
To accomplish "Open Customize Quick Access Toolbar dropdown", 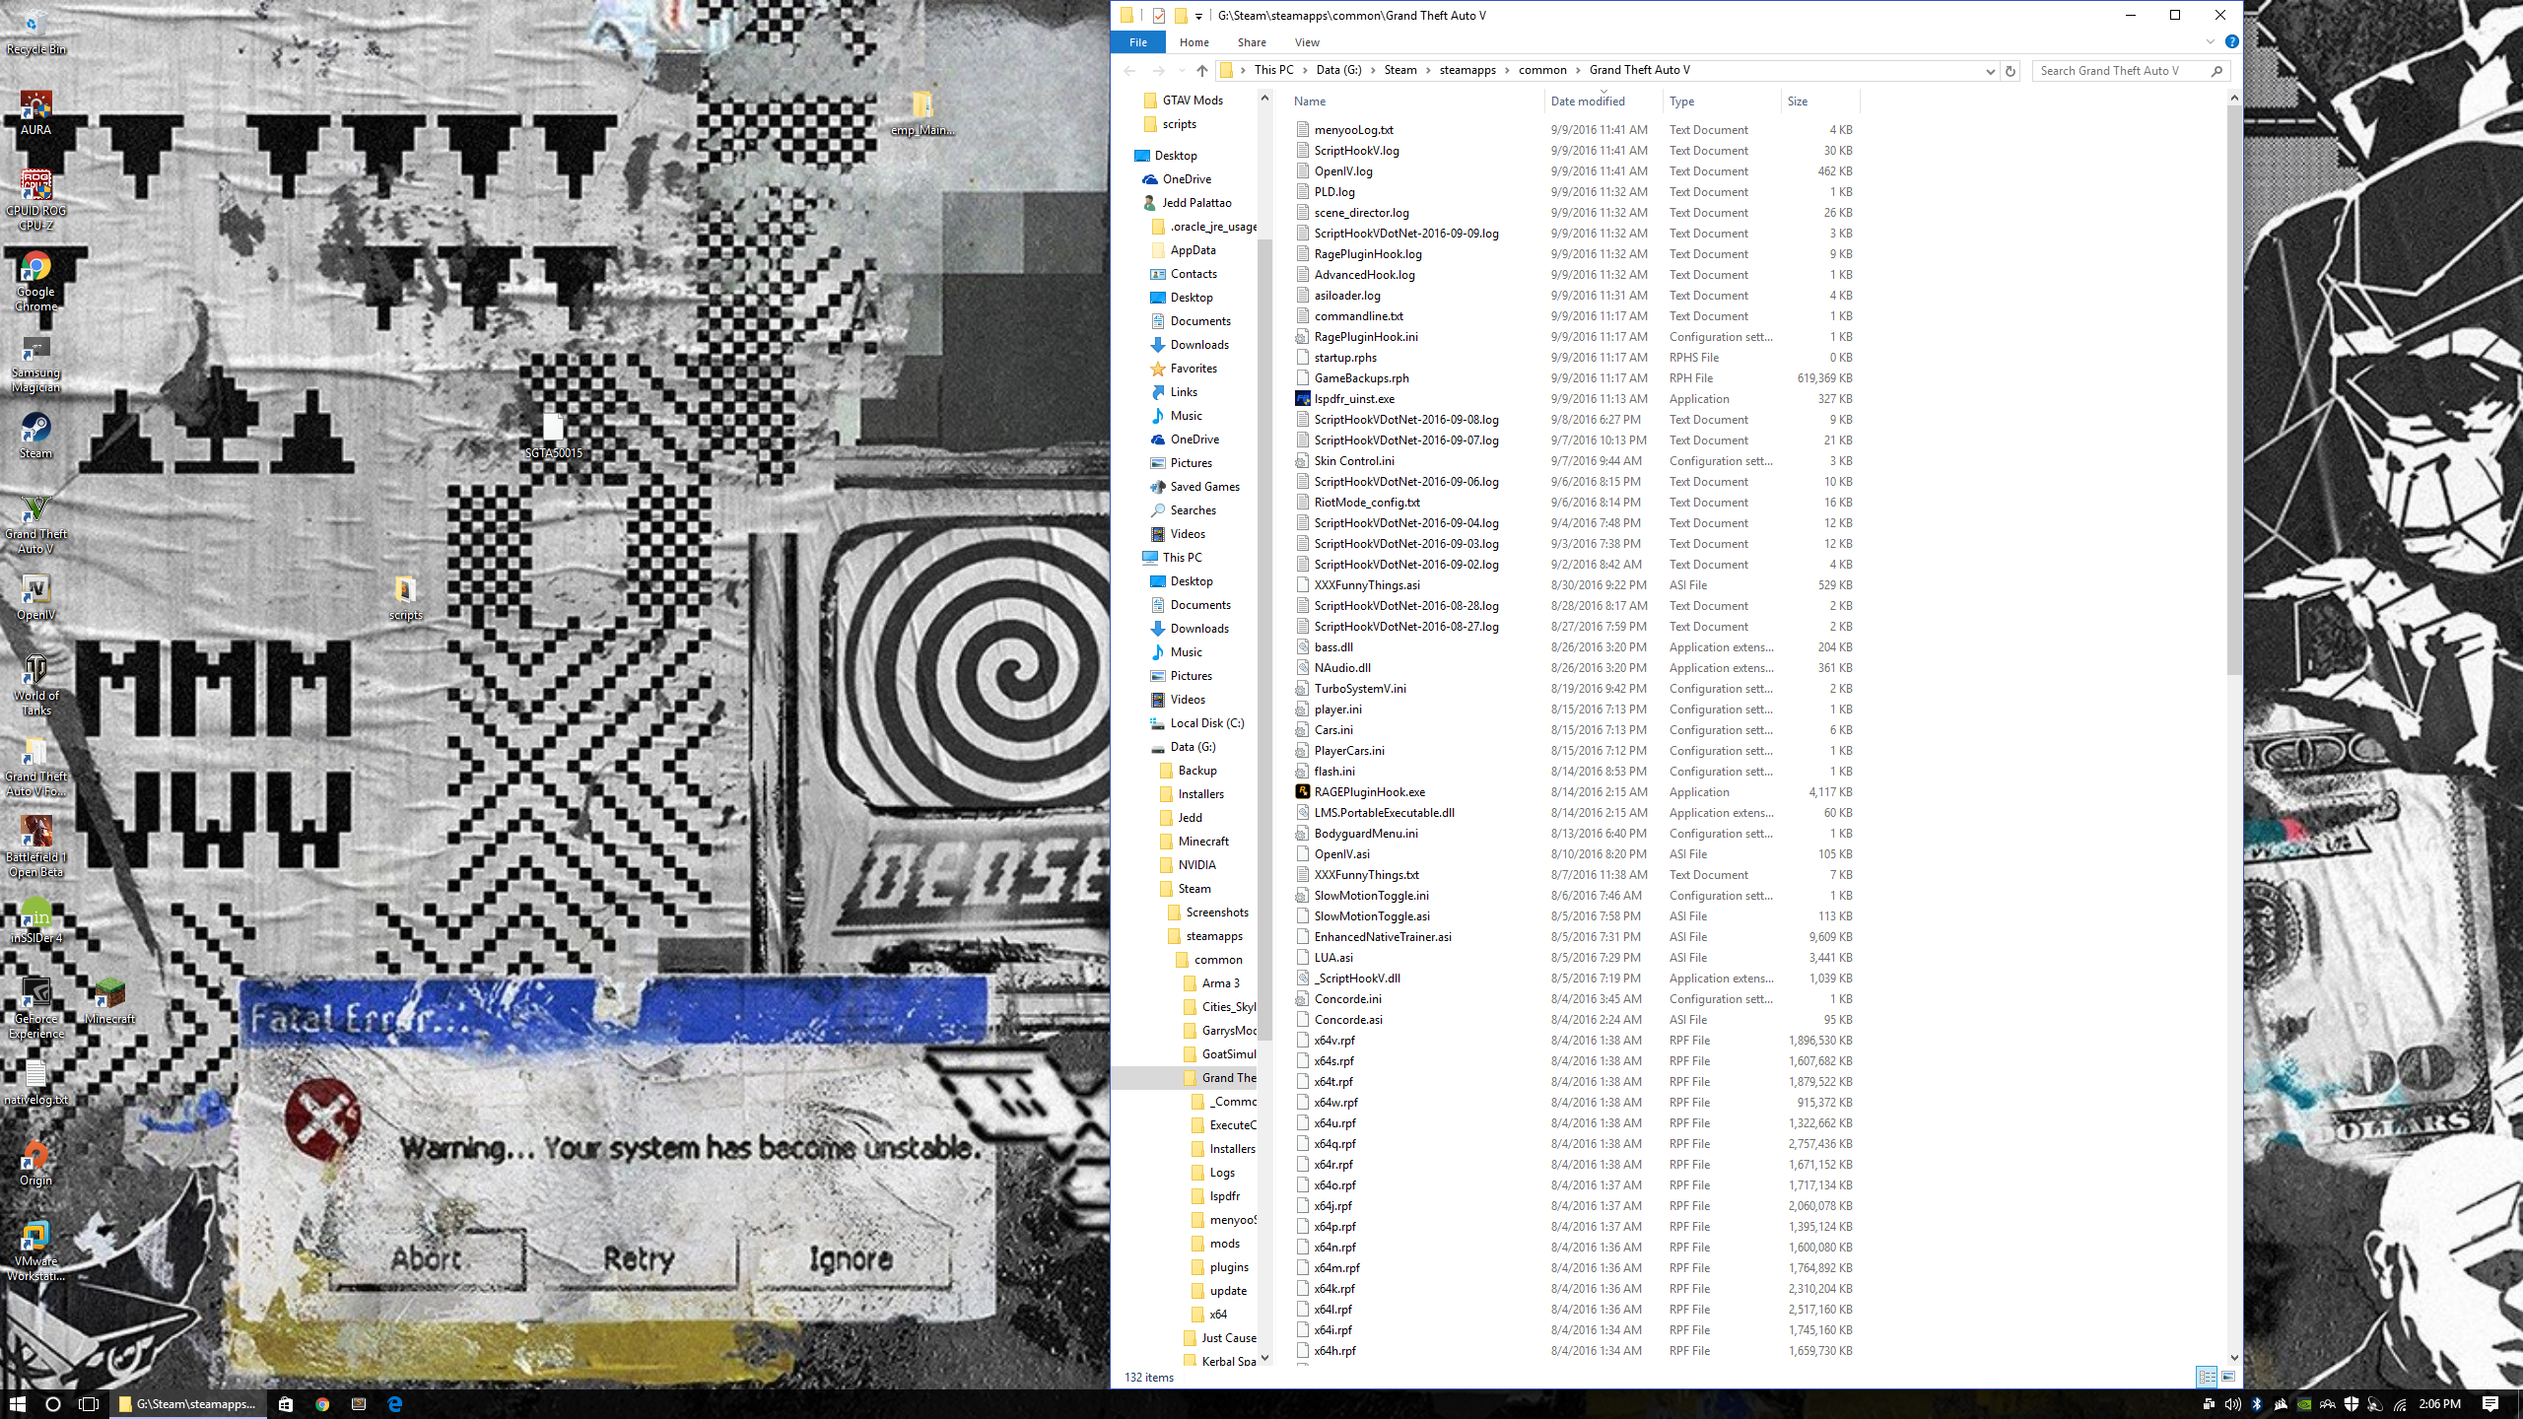I will [1198, 16].
